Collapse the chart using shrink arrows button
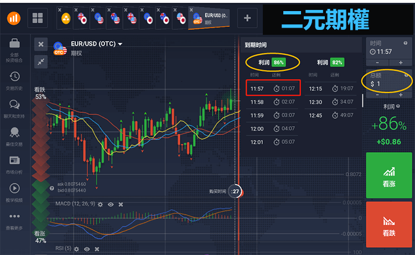Image resolution: width=415 pixels, height=255 pixels. coord(41,62)
